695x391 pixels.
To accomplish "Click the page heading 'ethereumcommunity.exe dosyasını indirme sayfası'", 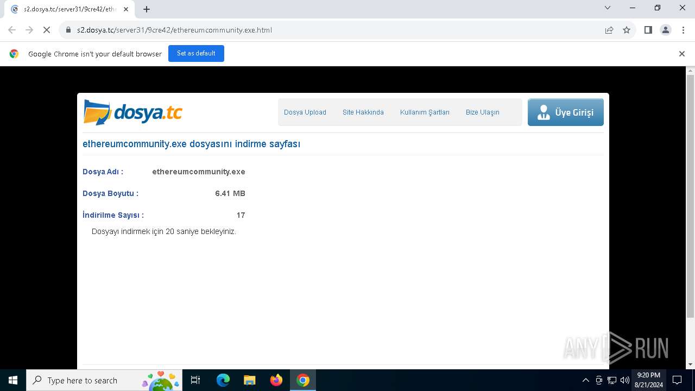I will pyautogui.click(x=191, y=144).
